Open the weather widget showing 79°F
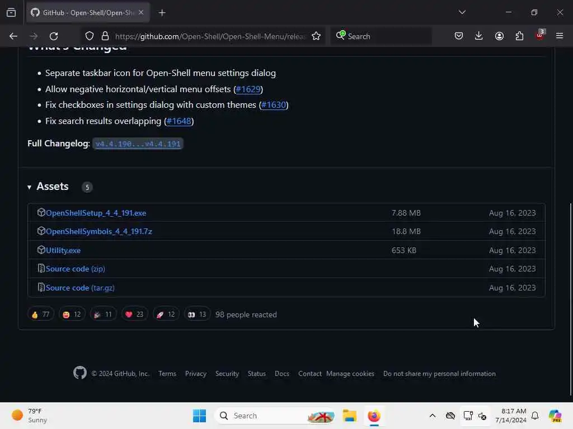This screenshot has width=573, height=429. coord(29,416)
